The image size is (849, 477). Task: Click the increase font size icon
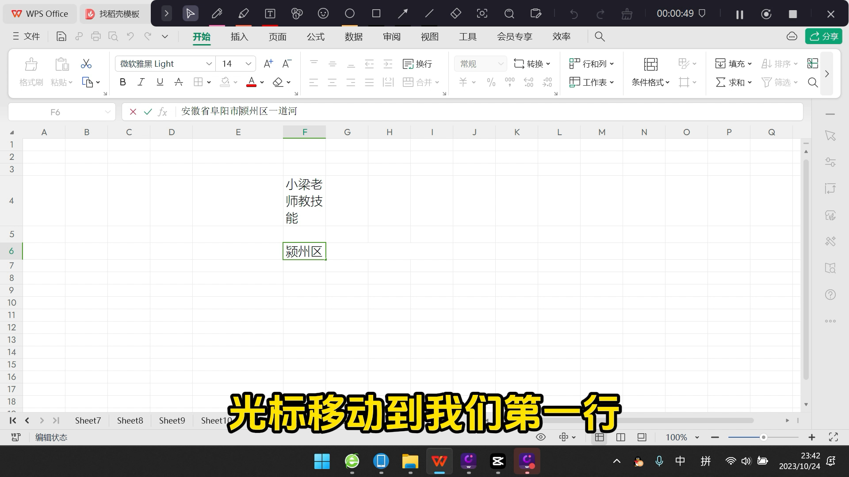click(268, 64)
